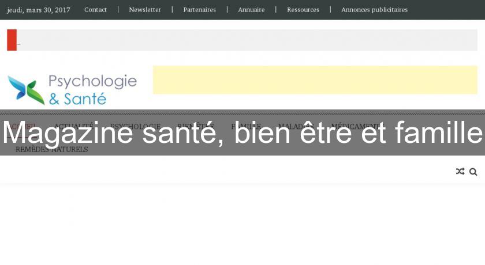Go to the Partenaires page

(200, 10)
